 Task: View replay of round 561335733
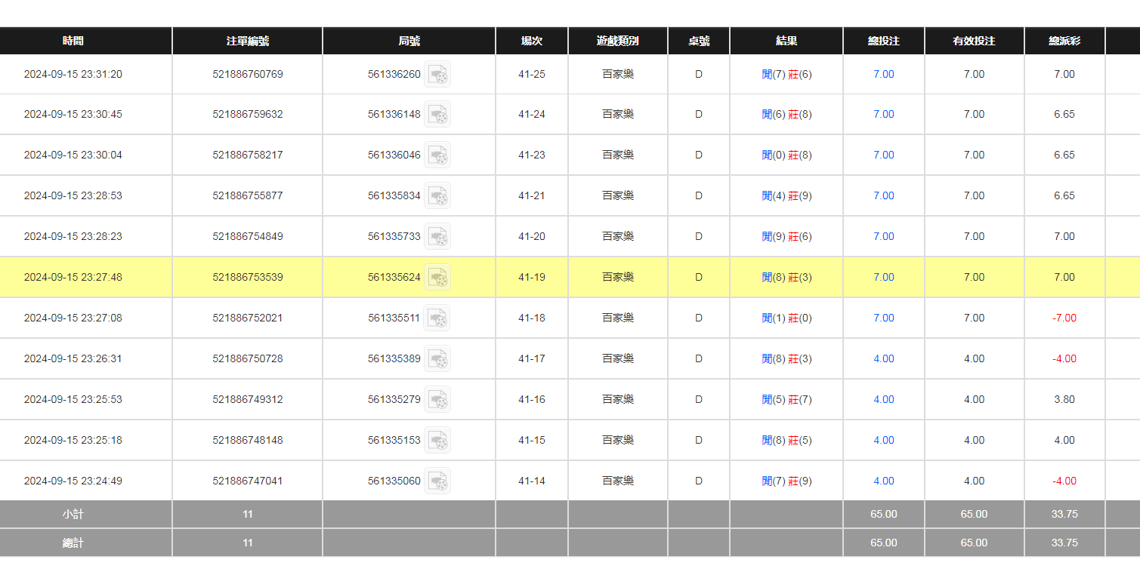coord(437,237)
